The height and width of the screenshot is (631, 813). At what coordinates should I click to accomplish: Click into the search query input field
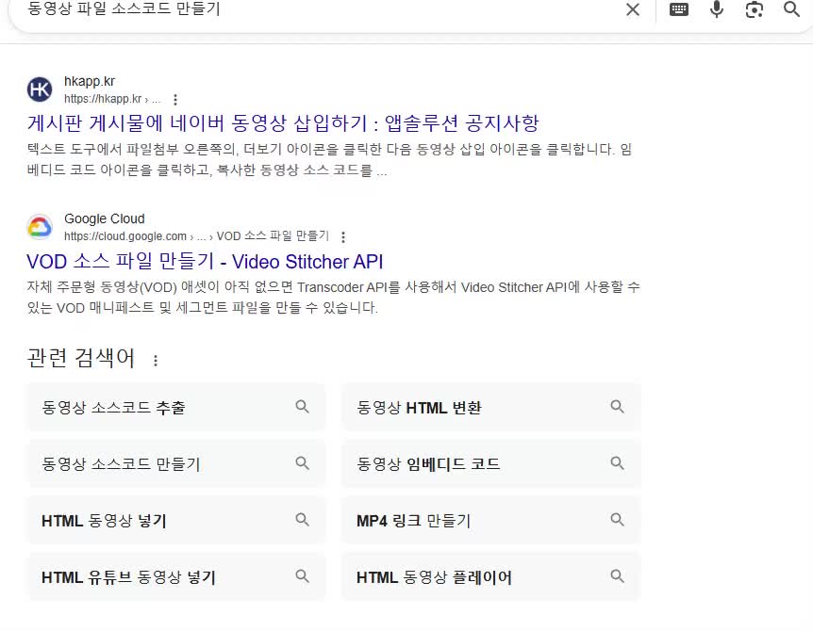311,9
